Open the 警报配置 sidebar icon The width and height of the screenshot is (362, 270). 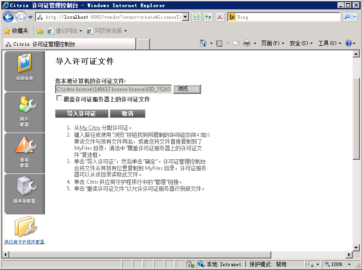[x=24, y=150]
